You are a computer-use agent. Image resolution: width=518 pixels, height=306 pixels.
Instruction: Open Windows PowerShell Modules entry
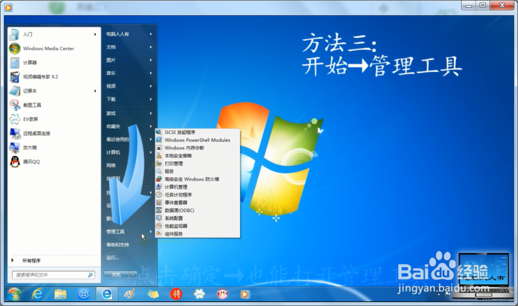tap(197, 140)
